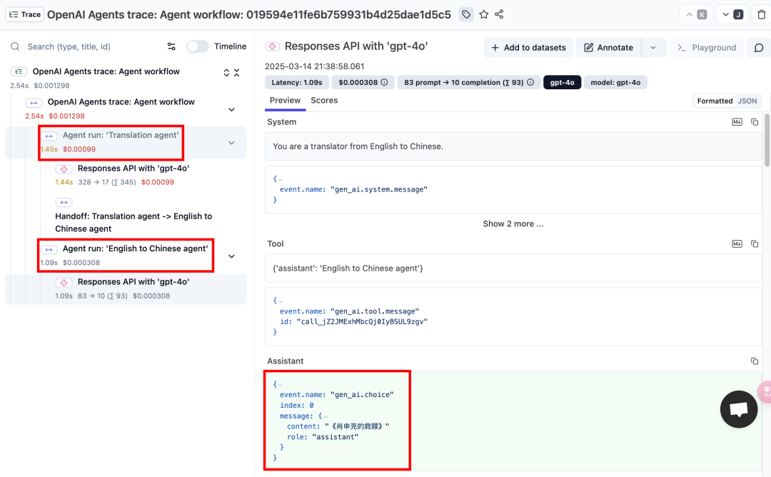The image size is (771, 477).
Task: Switch to the Scores tab
Action: (x=324, y=100)
